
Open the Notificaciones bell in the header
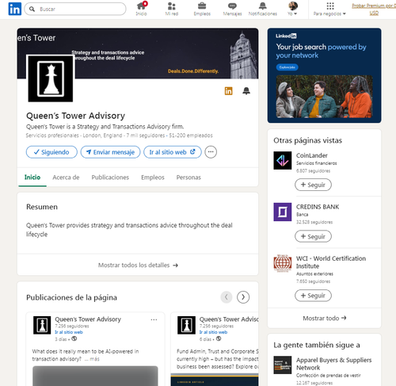(x=263, y=9)
